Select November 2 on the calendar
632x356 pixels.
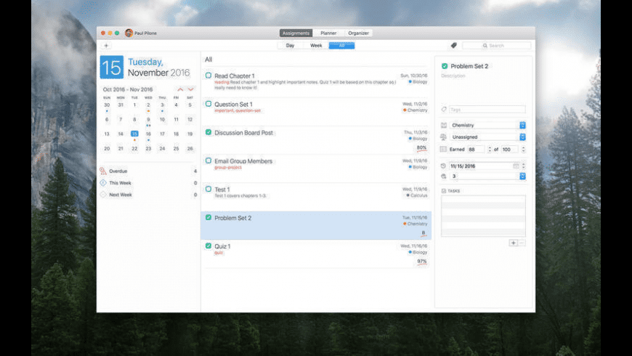click(148, 105)
